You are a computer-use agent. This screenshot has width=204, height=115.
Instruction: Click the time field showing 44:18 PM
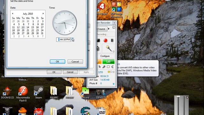click(x=63, y=40)
